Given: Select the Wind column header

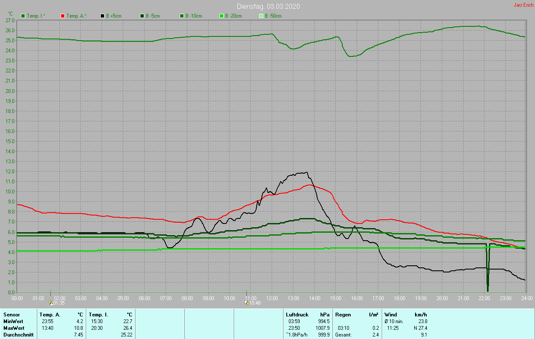Looking at the screenshot, I should pyautogui.click(x=390, y=314).
